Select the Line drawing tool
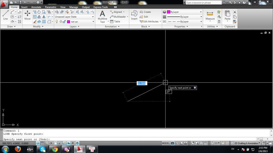This screenshot has height=153, width=273. 5,15
